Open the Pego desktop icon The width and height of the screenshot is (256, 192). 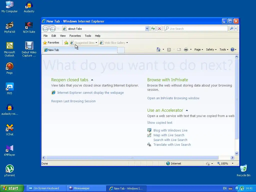pyautogui.click(x=9, y=68)
